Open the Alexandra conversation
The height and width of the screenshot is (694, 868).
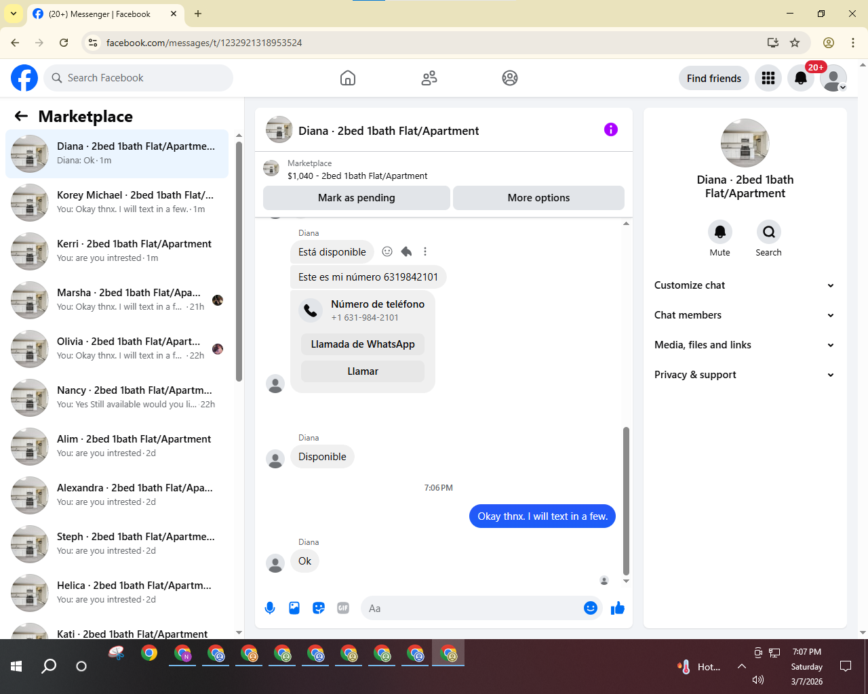point(117,495)
